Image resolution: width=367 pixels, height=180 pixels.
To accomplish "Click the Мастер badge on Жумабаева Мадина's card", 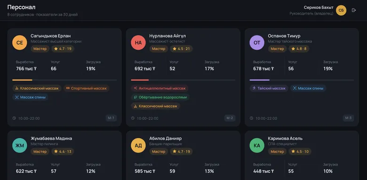I will click(40, 151).
